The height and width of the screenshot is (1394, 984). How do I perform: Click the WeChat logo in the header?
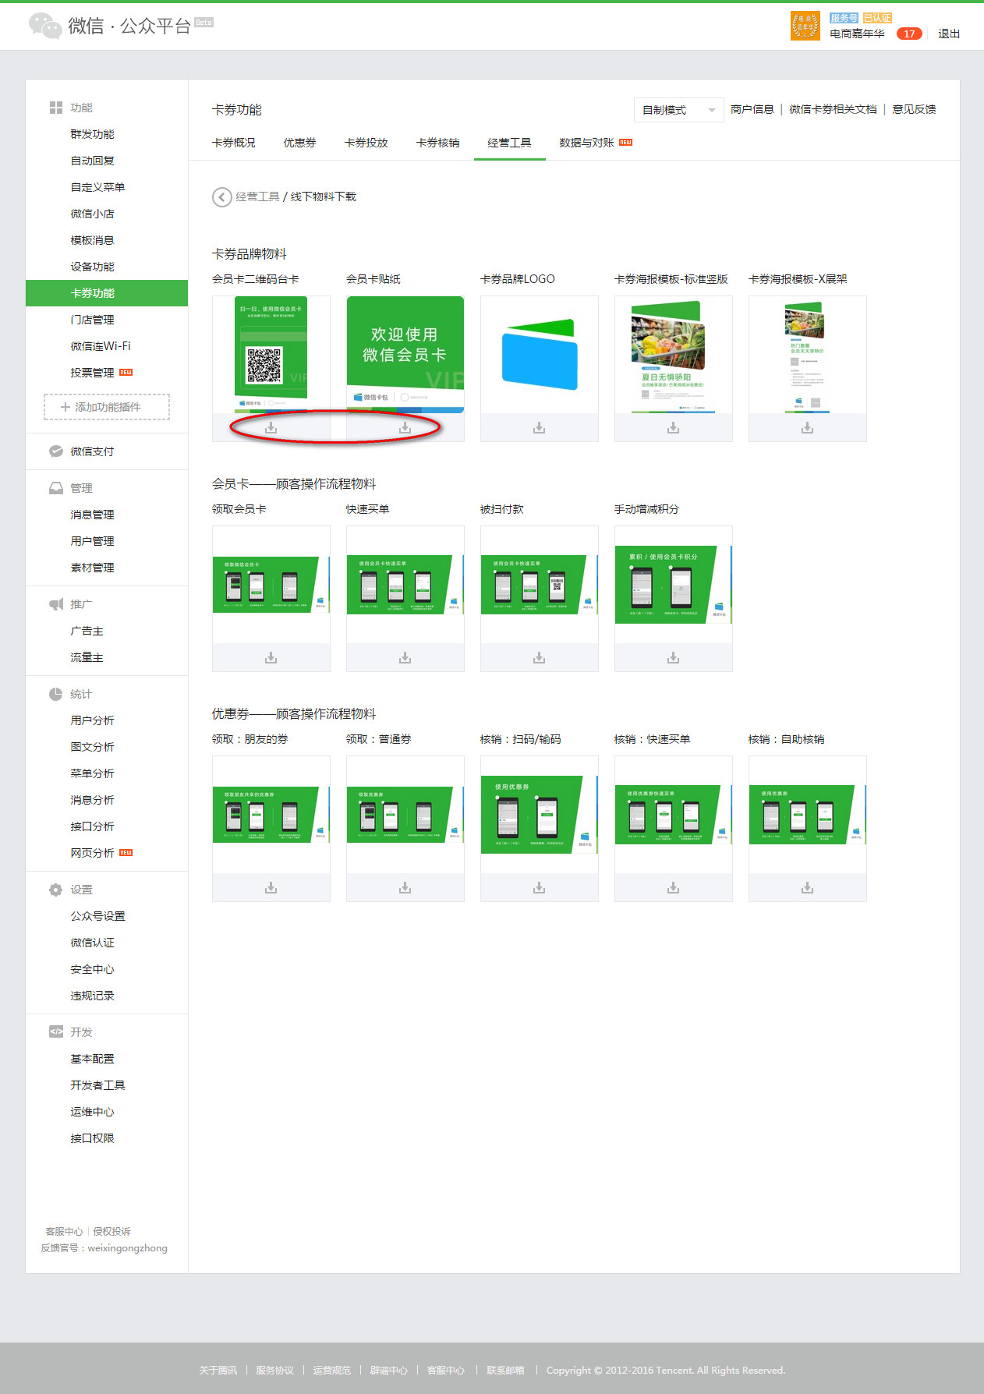point(45,26)
